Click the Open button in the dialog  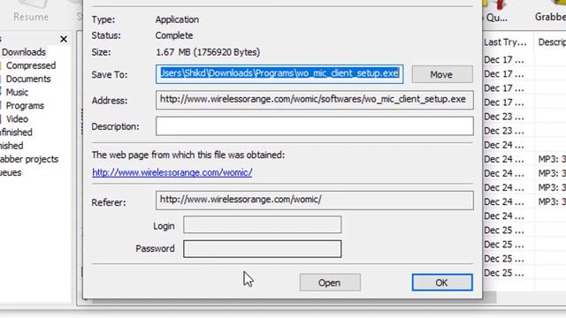[x=330, y=283]
